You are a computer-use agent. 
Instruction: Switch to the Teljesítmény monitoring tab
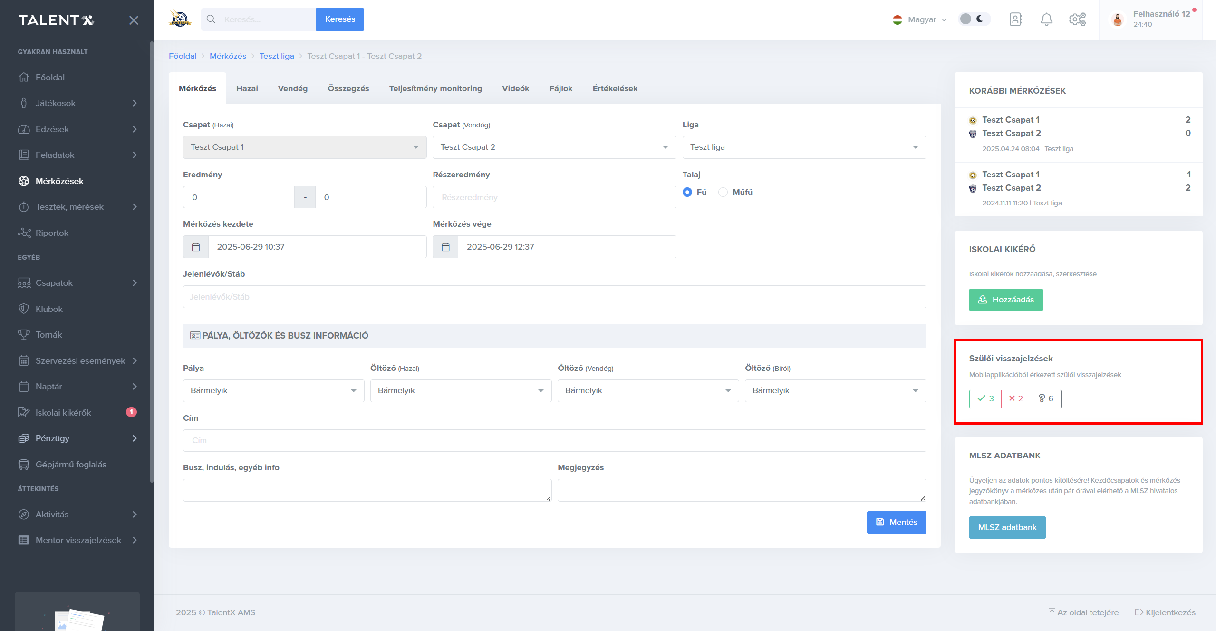tap(435, 88)
